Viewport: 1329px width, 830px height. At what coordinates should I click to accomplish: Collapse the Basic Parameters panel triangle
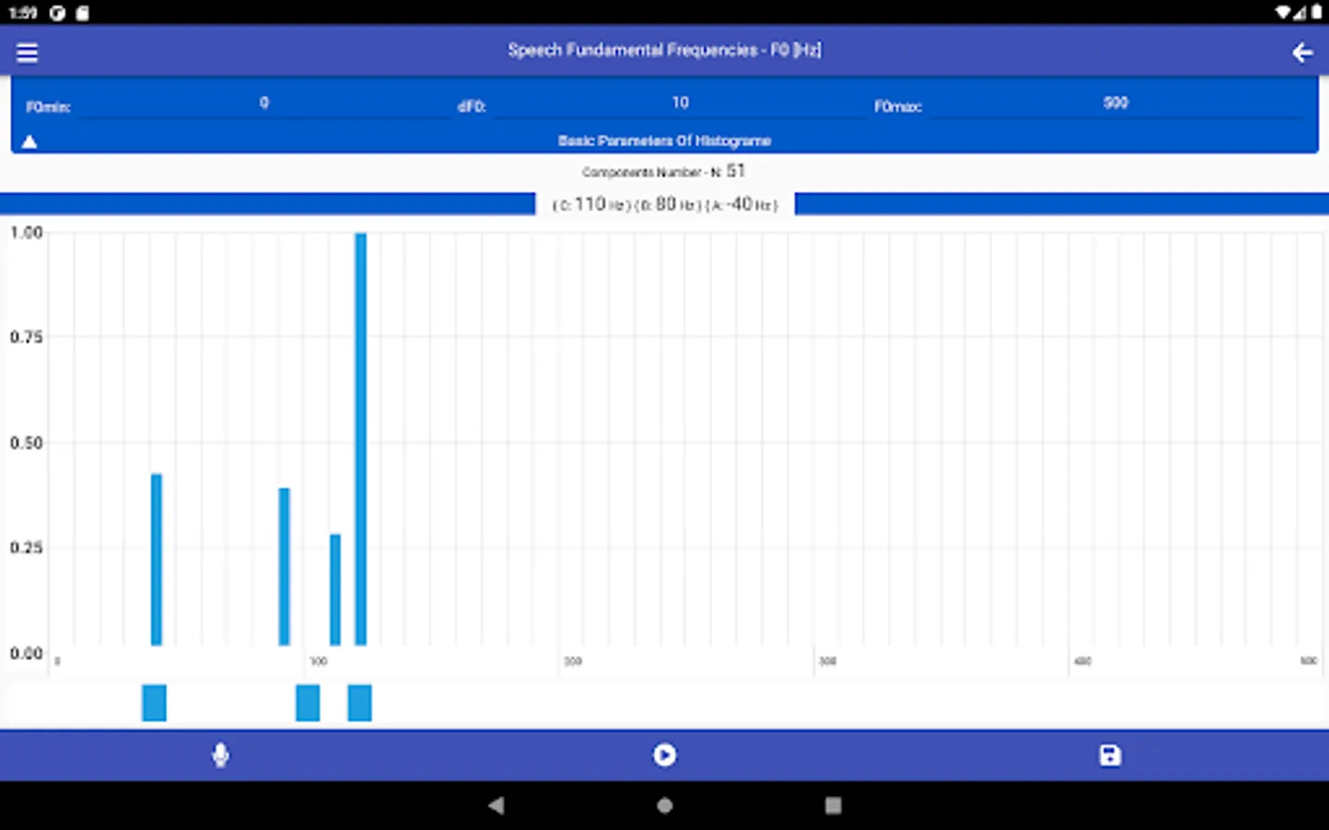[30, 141]
